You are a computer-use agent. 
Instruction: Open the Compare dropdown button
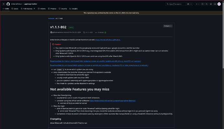tap(168, 26)
